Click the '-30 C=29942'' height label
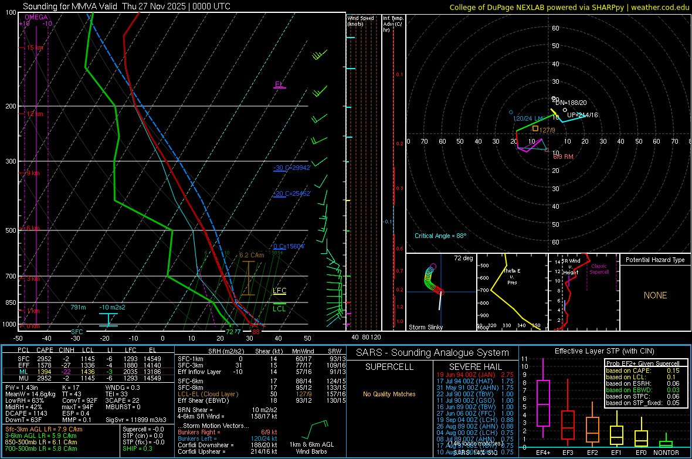692x459 pixels. pos(291,168)
